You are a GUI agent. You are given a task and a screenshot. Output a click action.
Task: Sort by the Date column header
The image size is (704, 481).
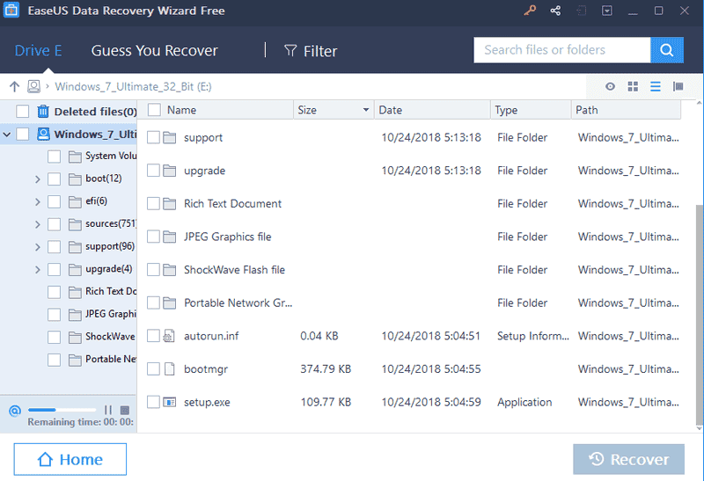(x=432, y=110)
